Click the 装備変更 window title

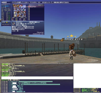coord(4,3)
